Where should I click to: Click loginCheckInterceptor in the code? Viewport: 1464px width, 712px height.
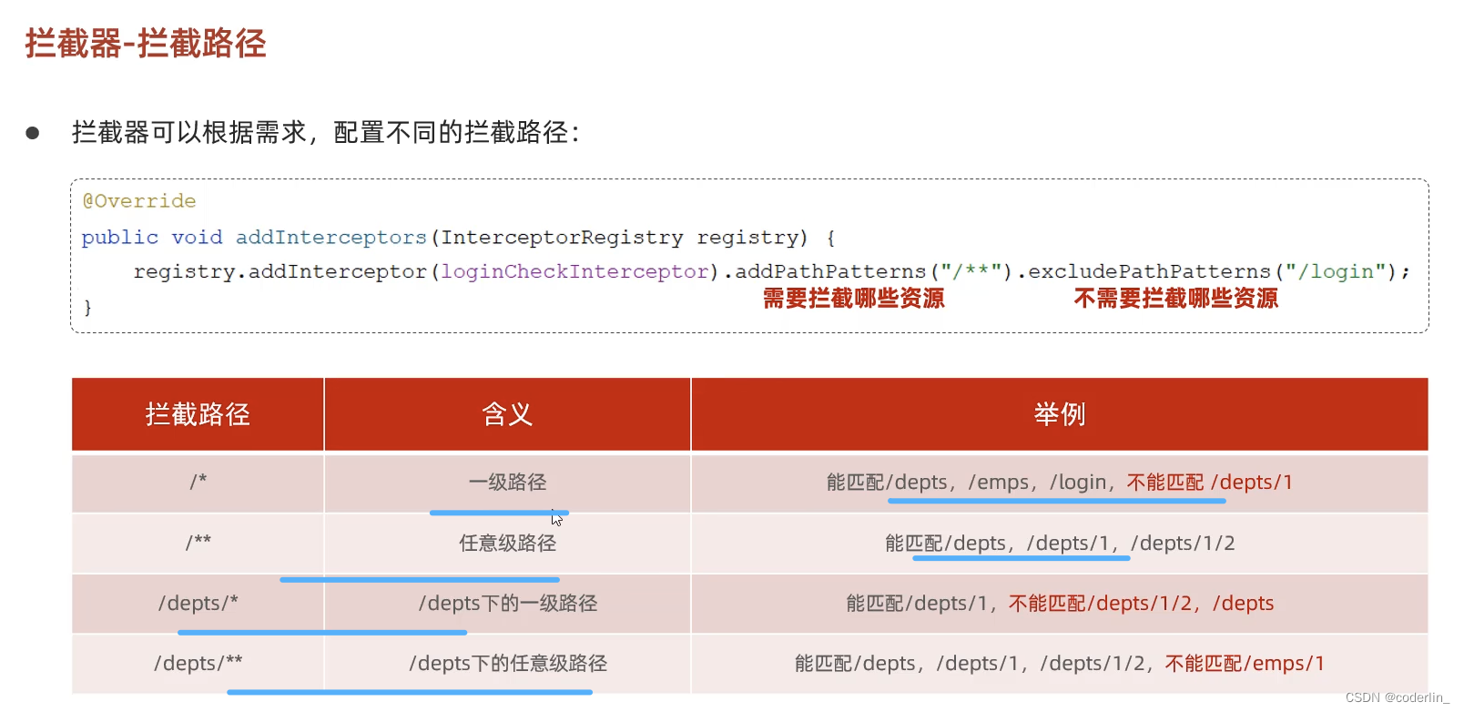(x=575, y=271)
